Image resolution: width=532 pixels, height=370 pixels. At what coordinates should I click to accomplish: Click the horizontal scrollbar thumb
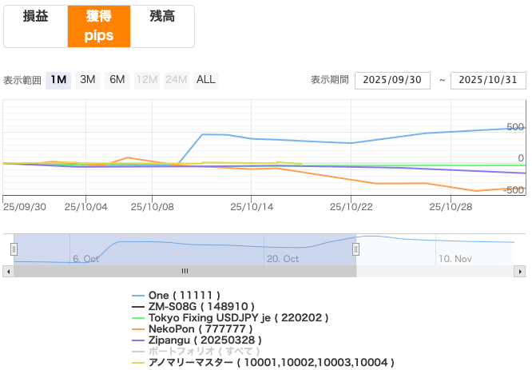(185, 272)
